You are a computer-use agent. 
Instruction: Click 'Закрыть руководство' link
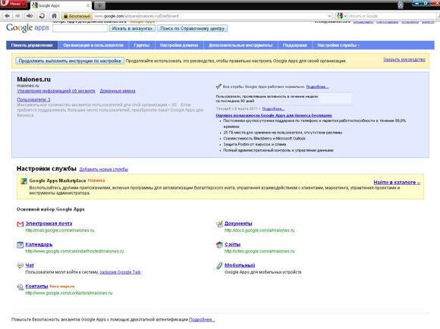[404, 59]
